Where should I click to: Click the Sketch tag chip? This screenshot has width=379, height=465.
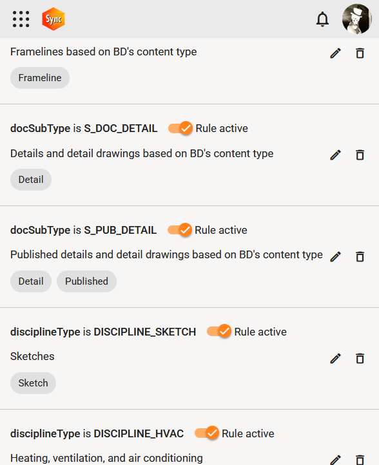33,383
